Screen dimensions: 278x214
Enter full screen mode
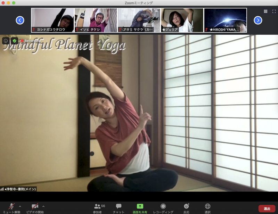click(x=273, y=11)
